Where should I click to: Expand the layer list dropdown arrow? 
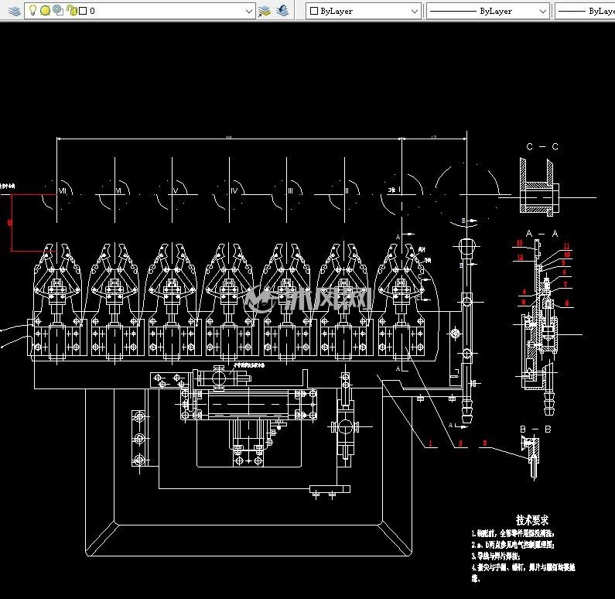click(x=248, y=12)
